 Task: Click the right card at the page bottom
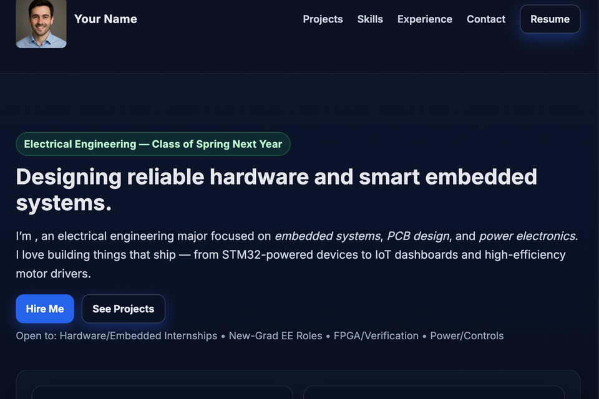pos(434,392)
